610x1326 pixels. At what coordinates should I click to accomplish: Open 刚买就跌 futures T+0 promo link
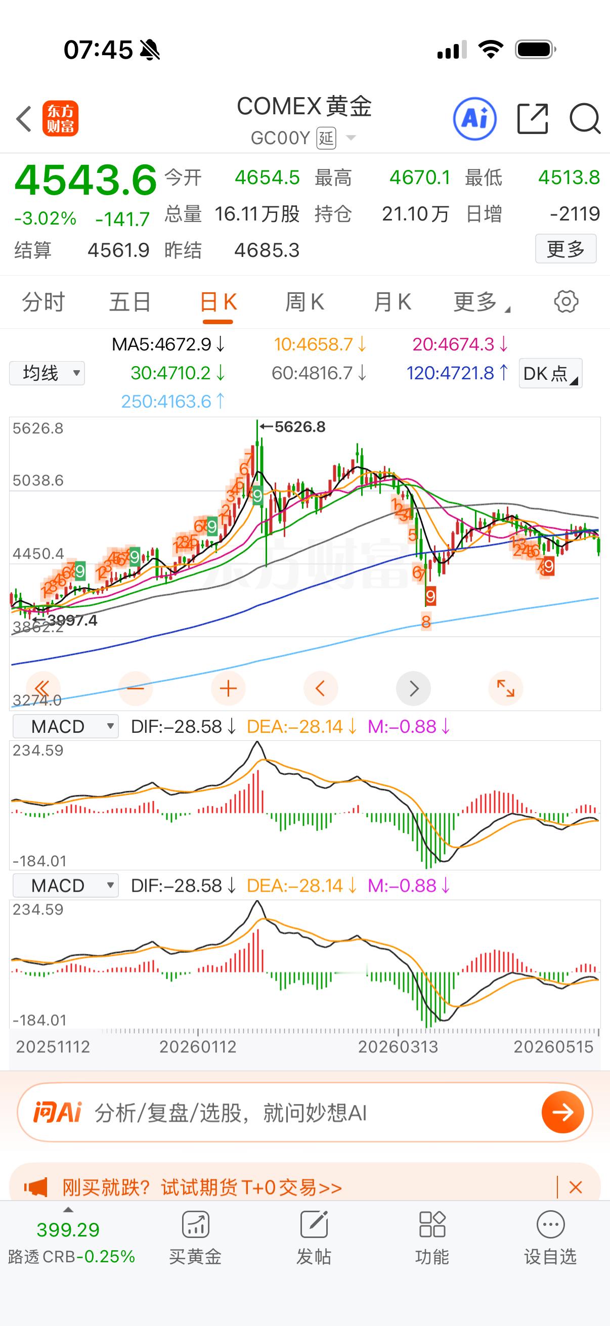pos(202,1187)
